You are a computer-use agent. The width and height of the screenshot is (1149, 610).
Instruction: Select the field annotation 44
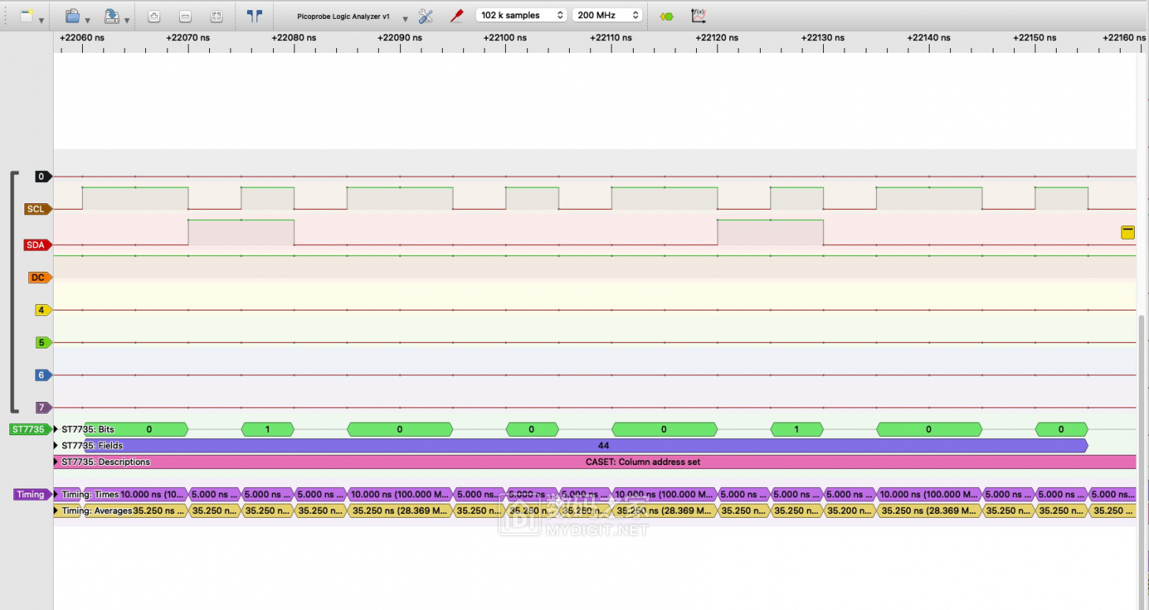click(586, 445)
